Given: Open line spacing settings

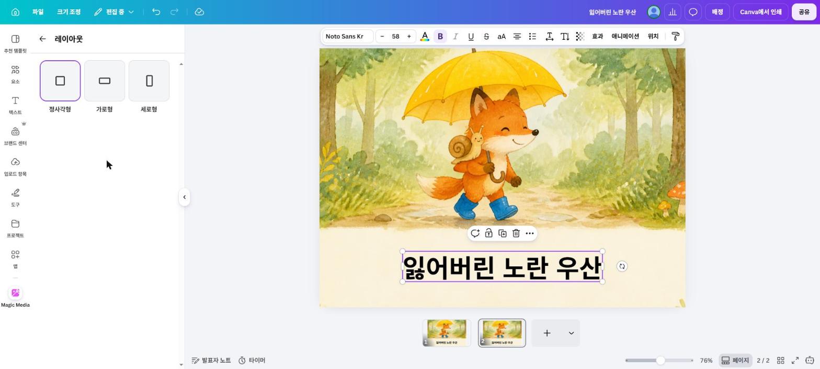Looking at the screenshot, I should [x=550, y=36].
